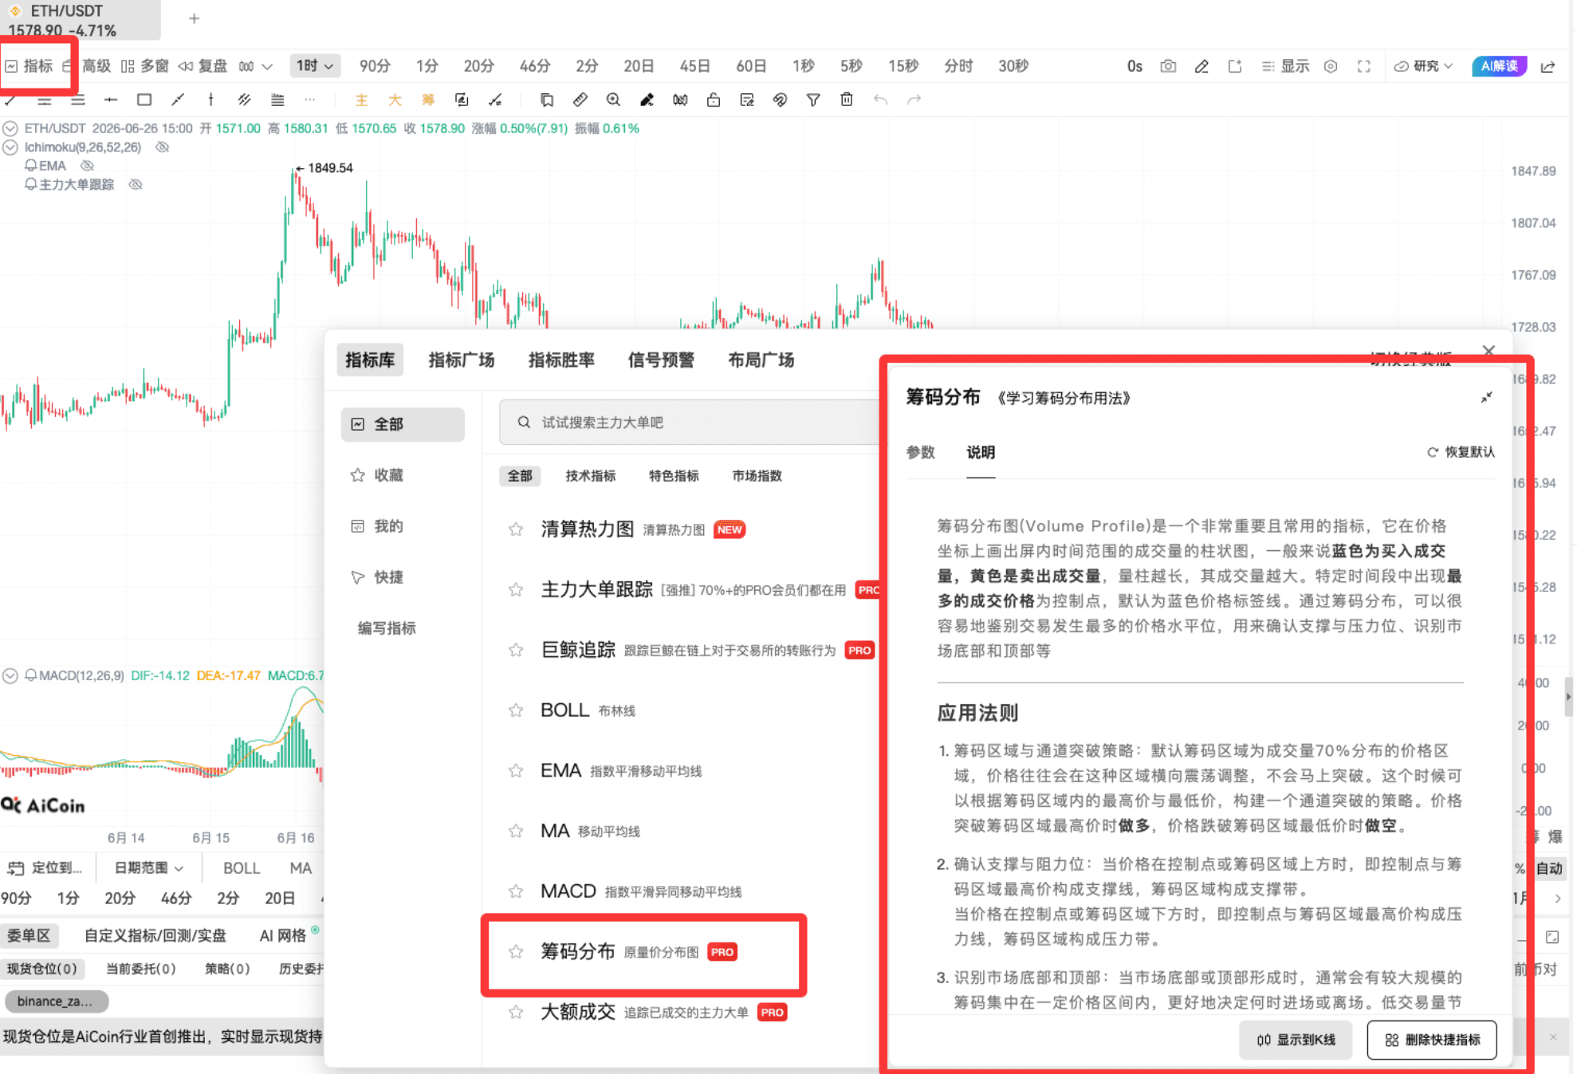Open more drawing tools ellipsis
Screen dimensions: 1577x1074
pyautogui.click(x=309, y=100)
